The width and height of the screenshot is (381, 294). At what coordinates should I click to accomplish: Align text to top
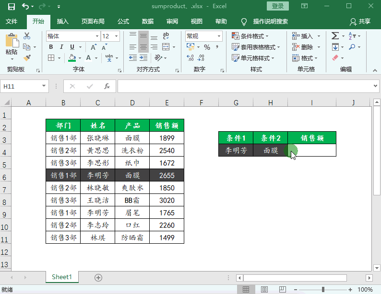click(132, 36)
